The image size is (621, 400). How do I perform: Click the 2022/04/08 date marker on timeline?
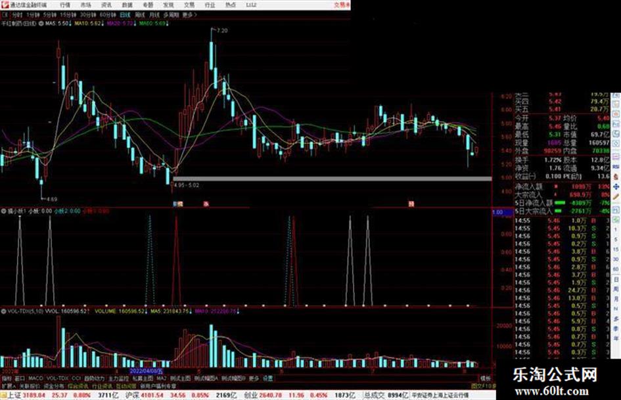tap(146, 372)
